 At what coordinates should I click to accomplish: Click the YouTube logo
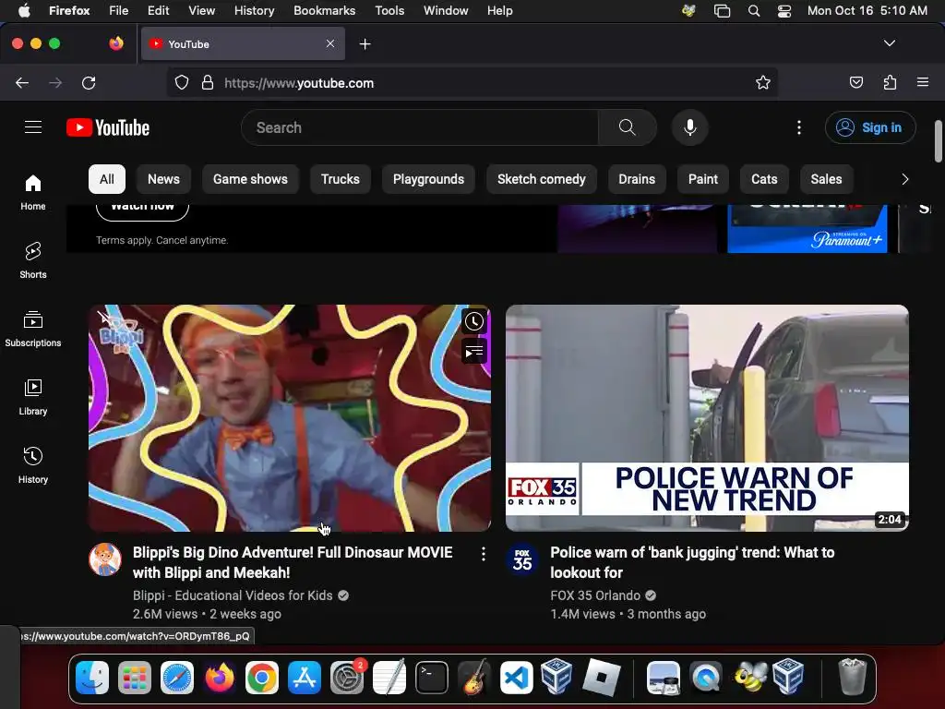click(x=108, y=127)
